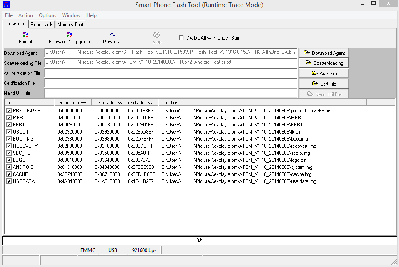Deselect the RECOVERY partition checkbox
Image resolution: width=399 pixels, height=267 pixels.
[x=9, y=146]
